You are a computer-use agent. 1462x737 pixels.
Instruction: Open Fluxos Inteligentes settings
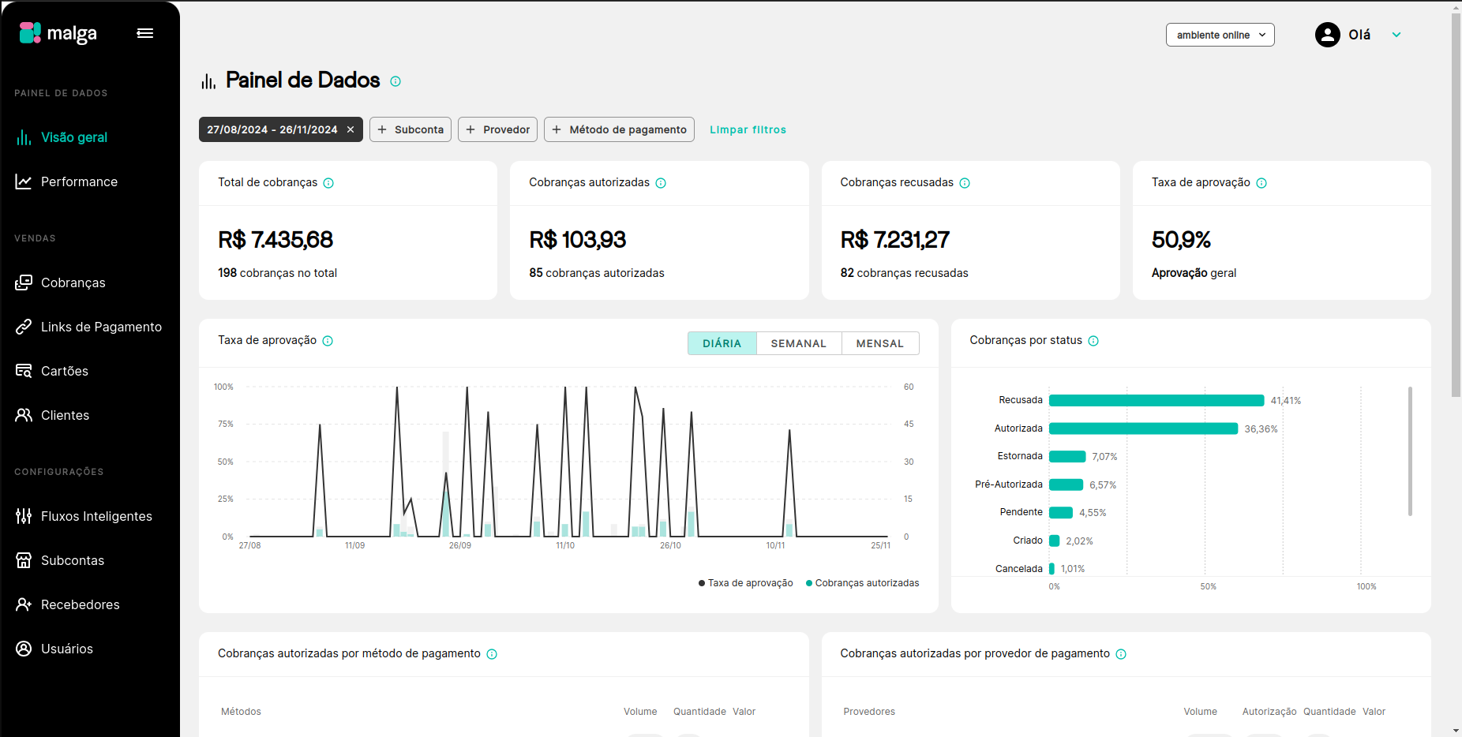96,516
